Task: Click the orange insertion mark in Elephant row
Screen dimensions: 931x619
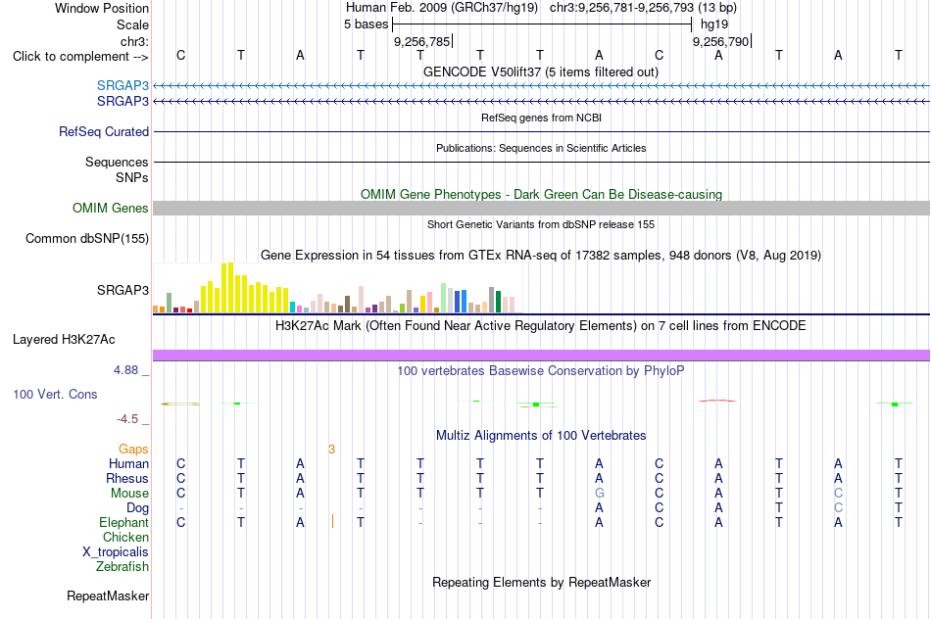Action: [332, 522]
